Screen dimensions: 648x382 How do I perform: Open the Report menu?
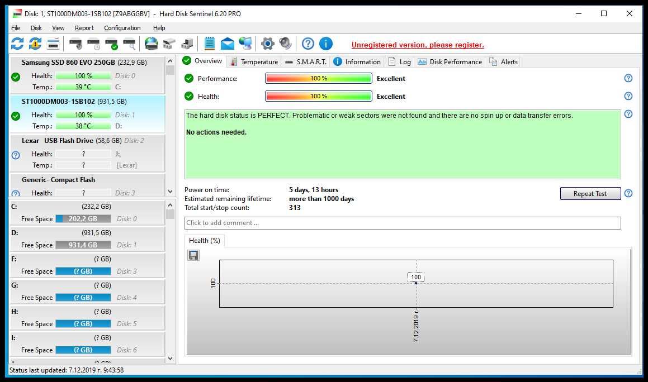pyautogui.click(x=84, y=28)
